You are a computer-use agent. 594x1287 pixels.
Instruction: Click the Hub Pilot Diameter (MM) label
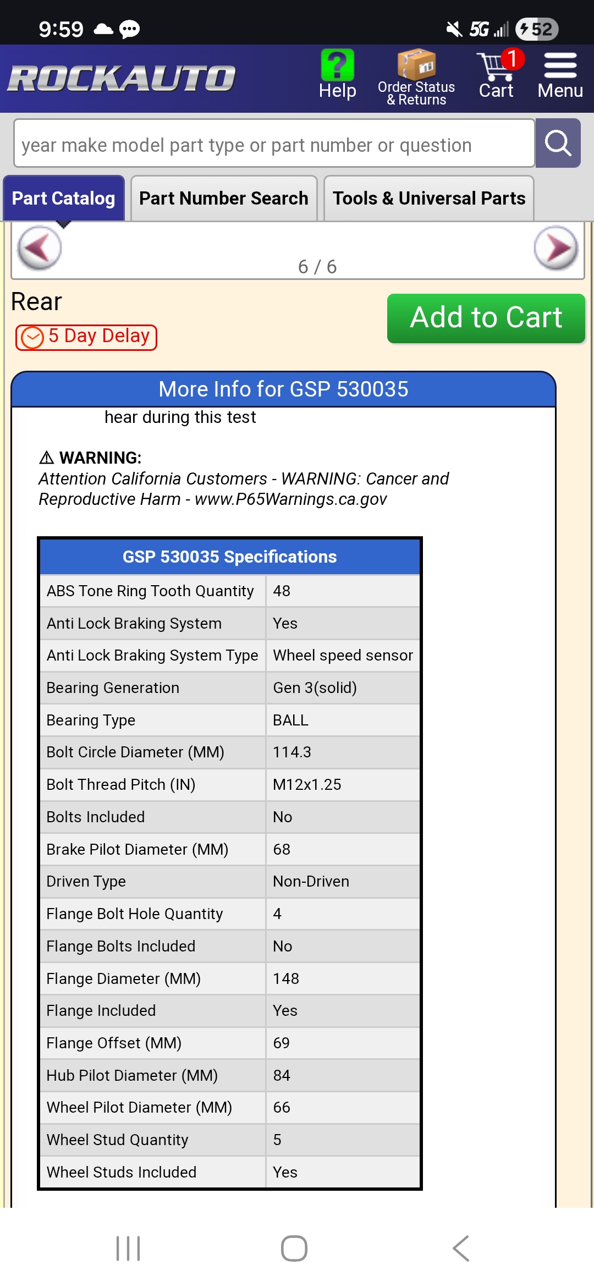pos(132,1075)
